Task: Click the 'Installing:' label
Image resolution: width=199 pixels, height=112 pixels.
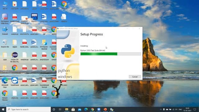Action: tap(84, 46)
